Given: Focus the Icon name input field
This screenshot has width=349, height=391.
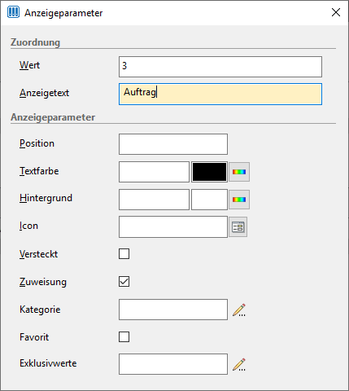Looking at the screenshot, I should coord(173,227).
